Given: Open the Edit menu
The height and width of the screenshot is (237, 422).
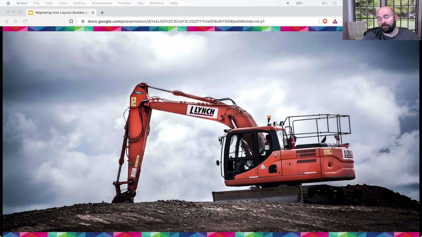Looking at the screenshot, I should 49,3.
